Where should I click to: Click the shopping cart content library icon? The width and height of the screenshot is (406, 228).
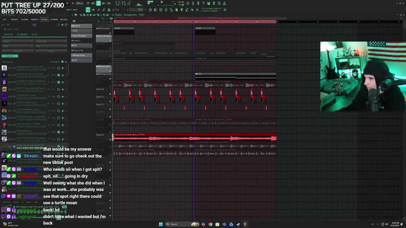pyautogui.click(x=197, y=10)
